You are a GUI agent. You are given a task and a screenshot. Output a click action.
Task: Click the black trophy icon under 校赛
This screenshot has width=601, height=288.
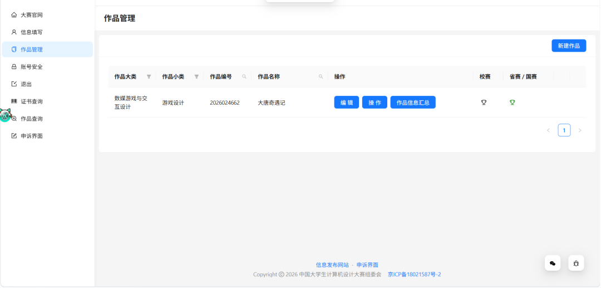[484, 102]
